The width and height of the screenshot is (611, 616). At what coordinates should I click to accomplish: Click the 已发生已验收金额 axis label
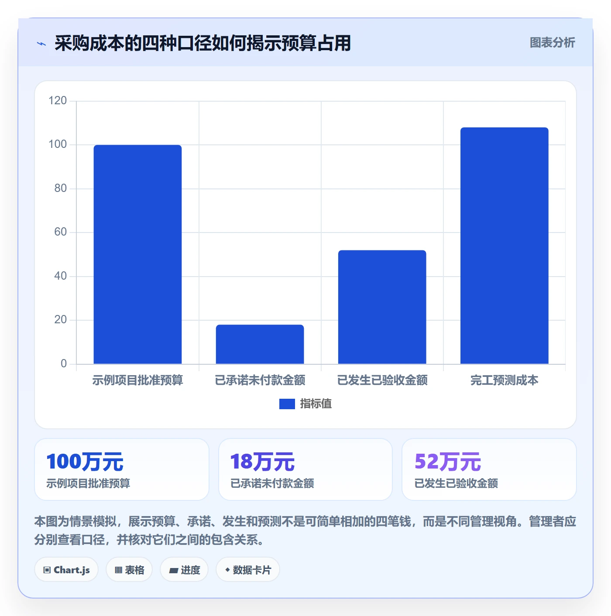382,380
